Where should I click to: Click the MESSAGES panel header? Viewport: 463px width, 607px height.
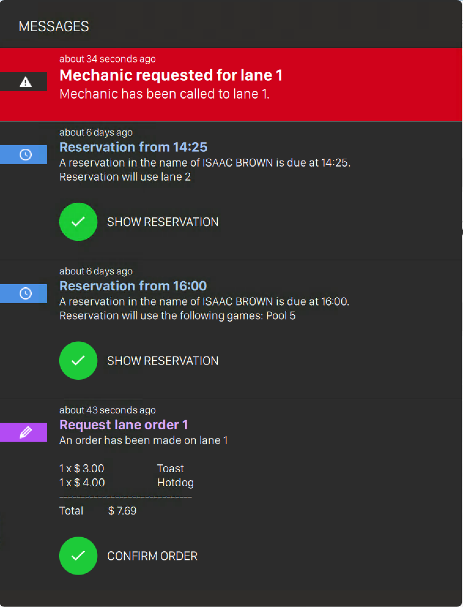54,26
